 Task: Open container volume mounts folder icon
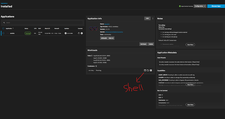[x=148, y=70]
